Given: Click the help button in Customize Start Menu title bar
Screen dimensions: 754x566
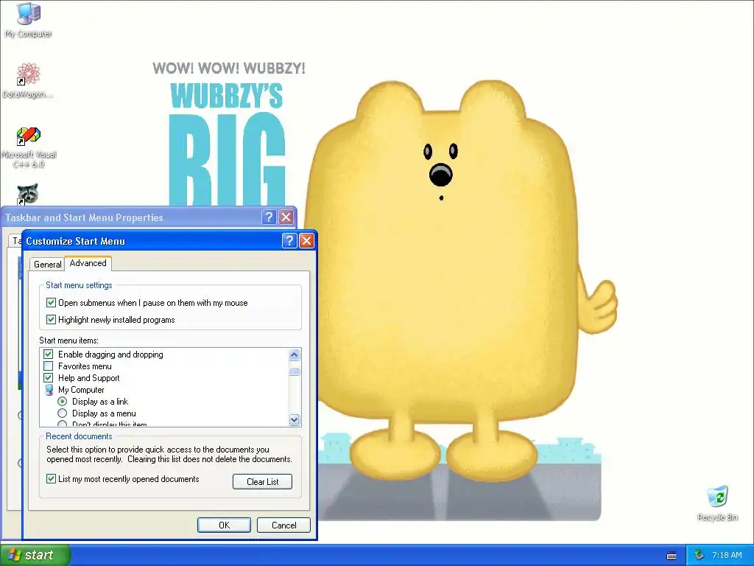Looking at the screenshot, I should [x=289, y=241].
